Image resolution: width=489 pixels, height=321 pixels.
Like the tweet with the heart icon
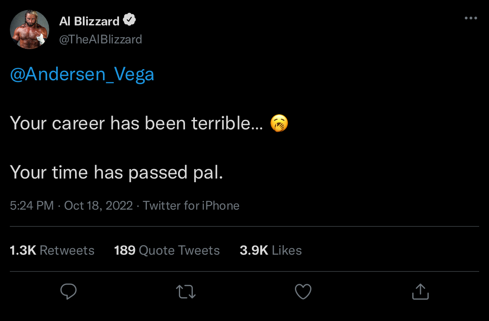coord(303,292)
